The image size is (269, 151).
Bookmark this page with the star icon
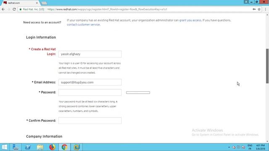[x=259, y=9]
